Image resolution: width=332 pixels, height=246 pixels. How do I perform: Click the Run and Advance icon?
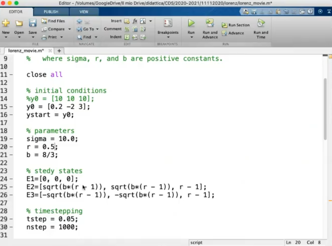coord(210,23)
